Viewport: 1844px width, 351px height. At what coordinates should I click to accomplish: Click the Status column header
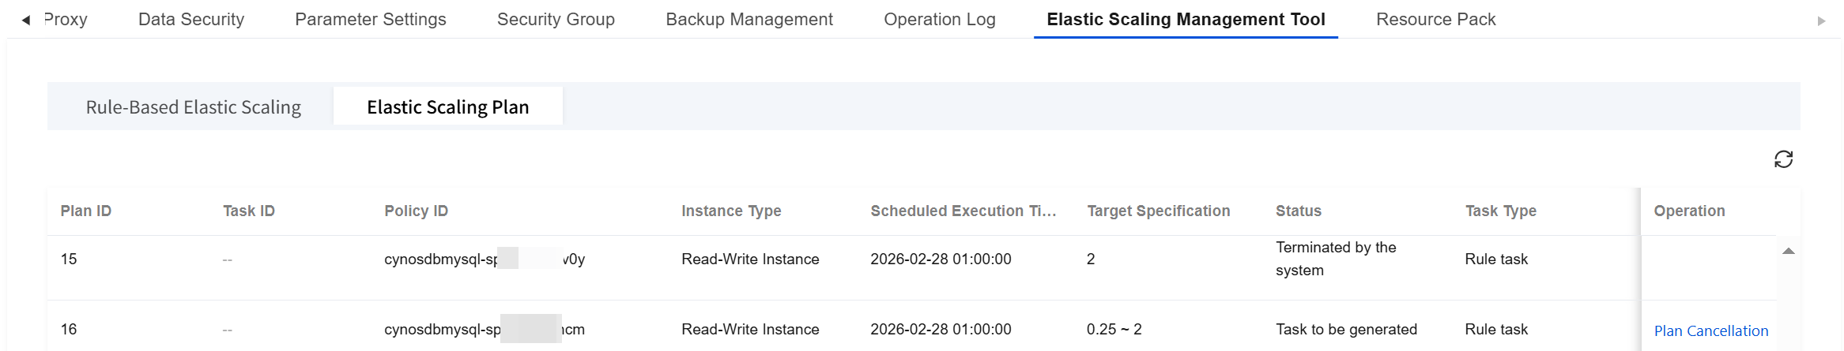click(x=1298, y=211)
